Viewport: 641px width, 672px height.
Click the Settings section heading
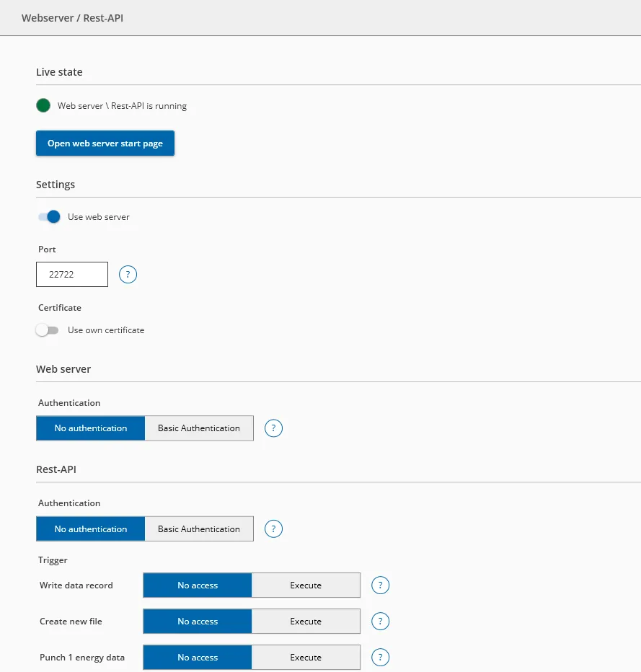(56, 185)
